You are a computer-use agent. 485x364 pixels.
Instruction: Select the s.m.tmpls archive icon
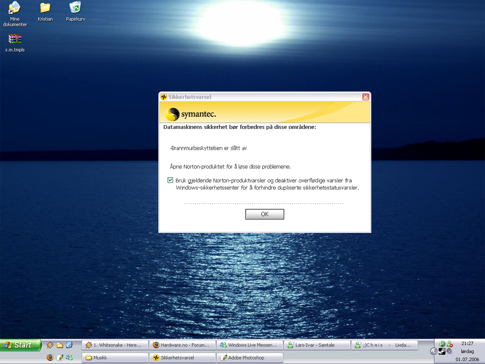pos(15,43)
